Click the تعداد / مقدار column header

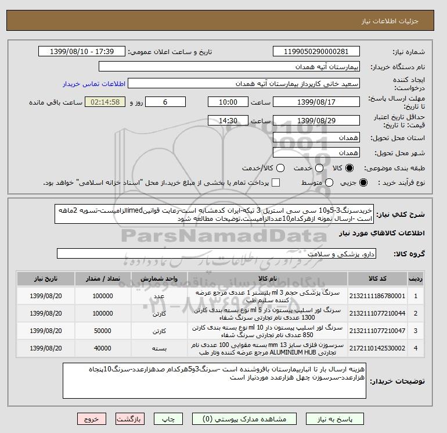(103, 278)
